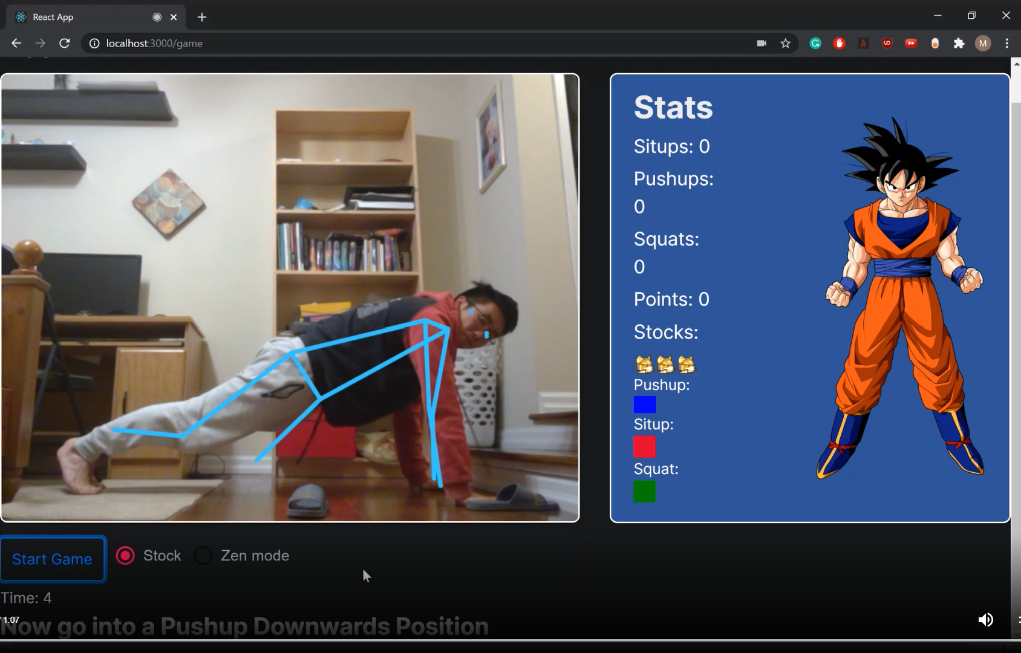1021x653 pixels.
Task: Click the orange round extension icon
Action: coord(935,43)
